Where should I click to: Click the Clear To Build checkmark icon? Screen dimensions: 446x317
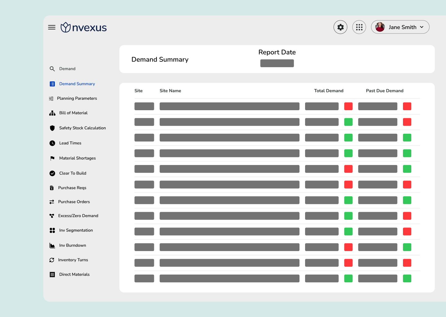[x=52, y=173]
